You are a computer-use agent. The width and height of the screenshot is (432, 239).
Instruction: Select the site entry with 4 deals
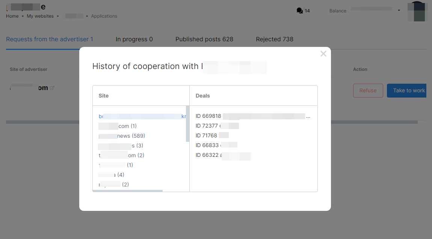tap(111, 175)
